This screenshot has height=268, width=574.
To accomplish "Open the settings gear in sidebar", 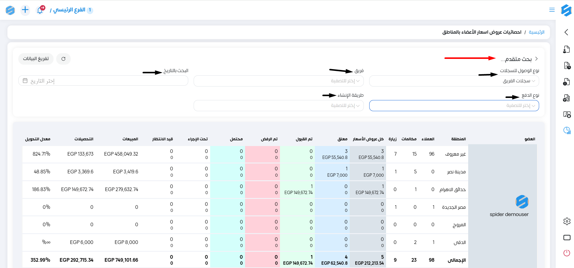I will click(x=567, y=221).
